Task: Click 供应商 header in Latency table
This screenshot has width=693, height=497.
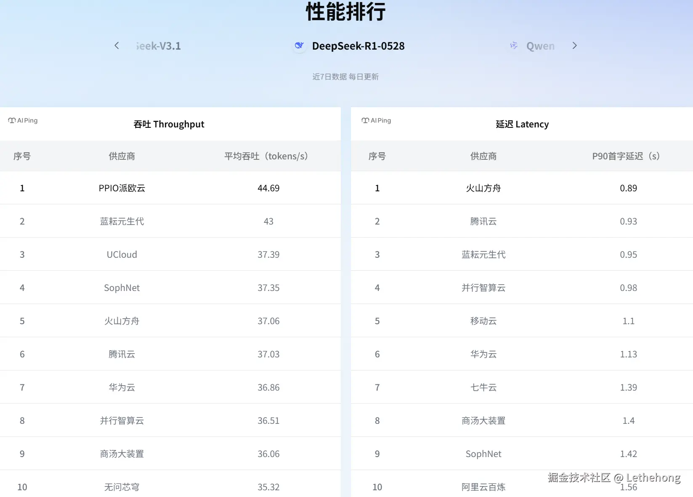Action: (x=483, y=156)
